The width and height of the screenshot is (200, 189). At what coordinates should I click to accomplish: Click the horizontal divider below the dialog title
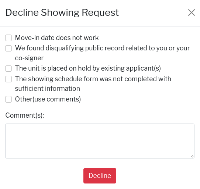point(100,26)
